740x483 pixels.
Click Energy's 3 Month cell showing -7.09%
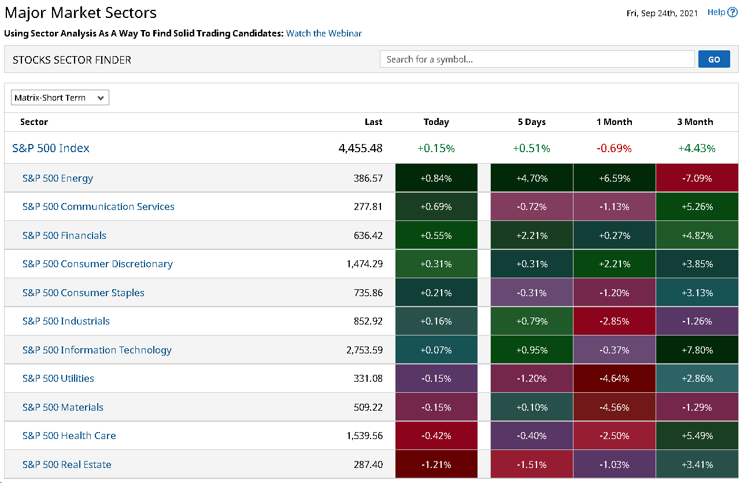(x=697, y=178)
